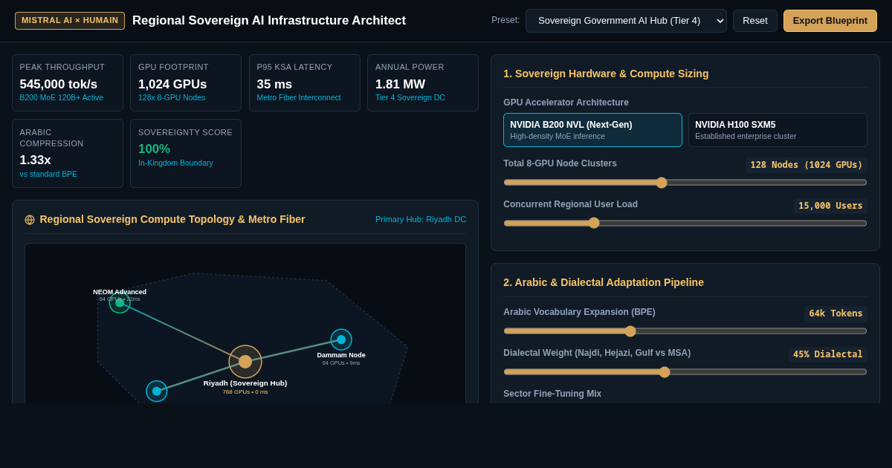Click the 'Primary Hub: Riyadh DC' label
The width and height of the screenshot is (892, 468).
(421, 219)
